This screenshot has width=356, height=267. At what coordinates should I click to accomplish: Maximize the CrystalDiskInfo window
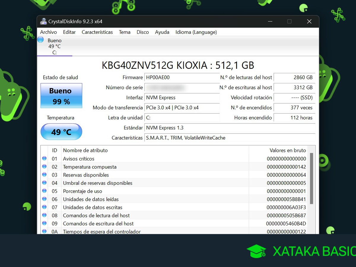coord(289,21)
